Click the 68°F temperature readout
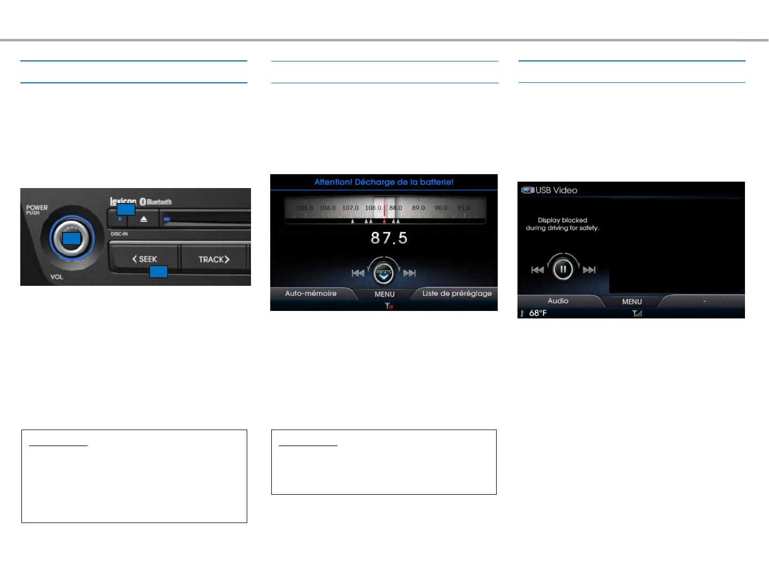769x577 pixels. 538,313
